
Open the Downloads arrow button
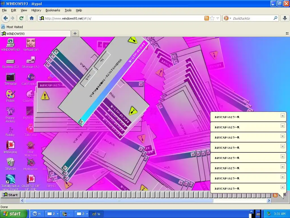(285, 18)
